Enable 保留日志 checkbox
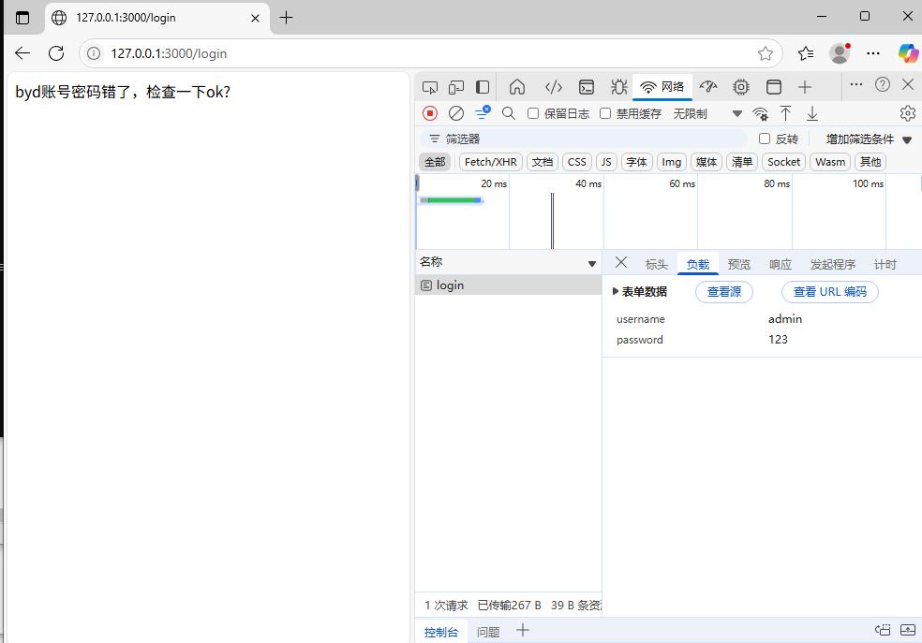The image size is (922, 643). point(533,113)
